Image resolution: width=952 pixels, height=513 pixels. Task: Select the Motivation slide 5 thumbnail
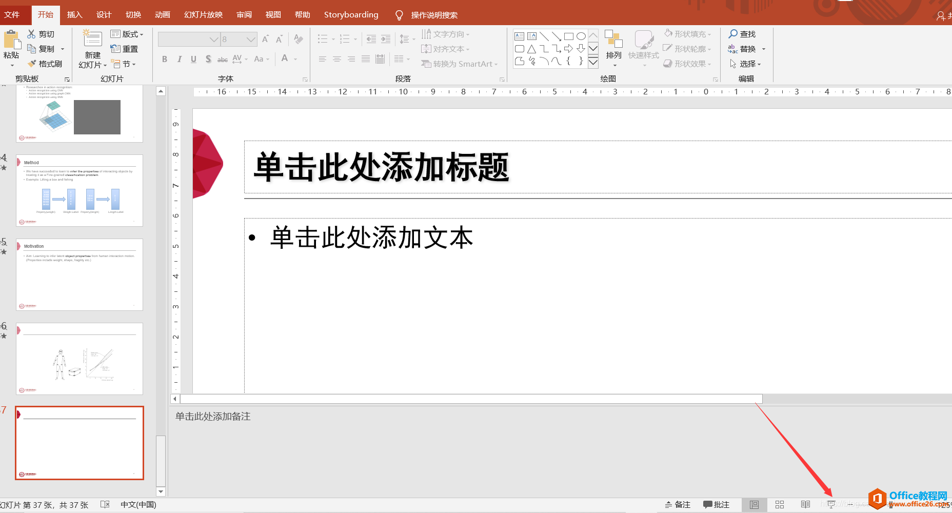click(80, 275)
